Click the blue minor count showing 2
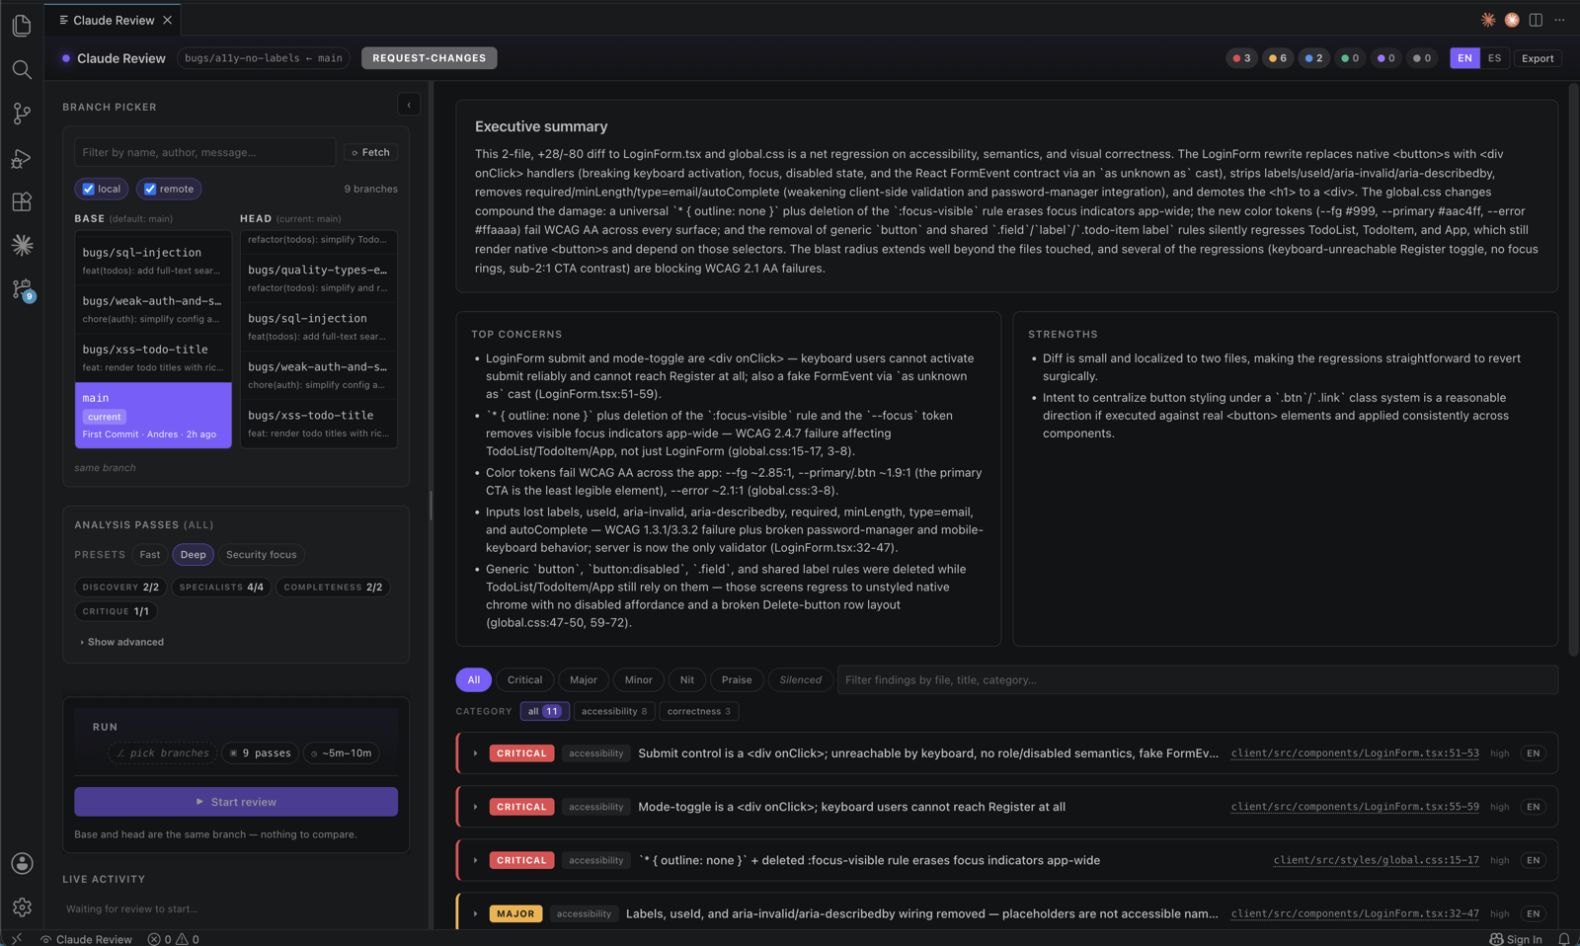Image resolution: width=1580 pixels, height=946 pixels. pyautogui.click(x=1313, y=58)
